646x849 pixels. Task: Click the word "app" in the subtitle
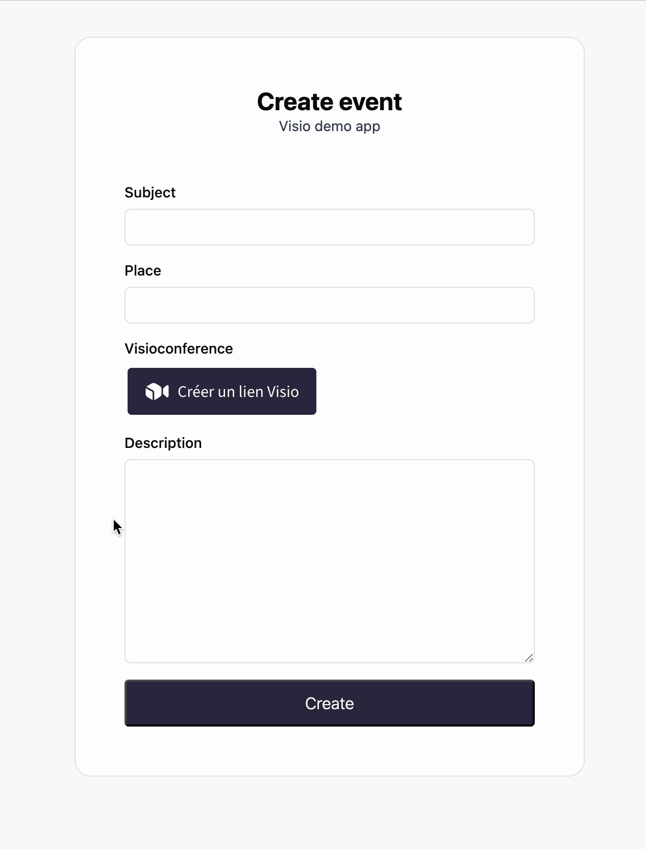368,127
